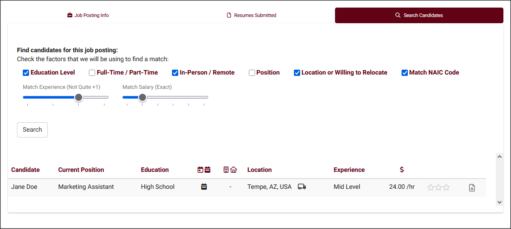
Task: Switch to the Resumes Submitted tab
Action: [251, 15]
